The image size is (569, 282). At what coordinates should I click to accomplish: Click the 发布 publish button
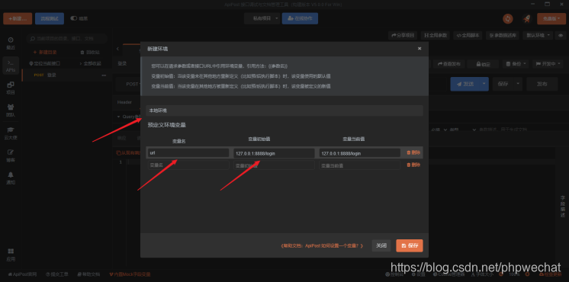(542, 84)
